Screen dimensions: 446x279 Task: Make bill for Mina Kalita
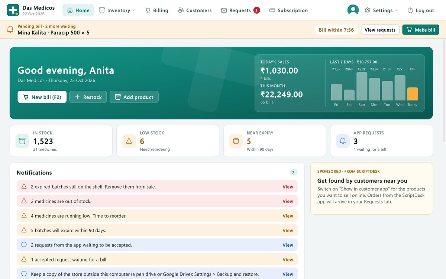(421, 30)
